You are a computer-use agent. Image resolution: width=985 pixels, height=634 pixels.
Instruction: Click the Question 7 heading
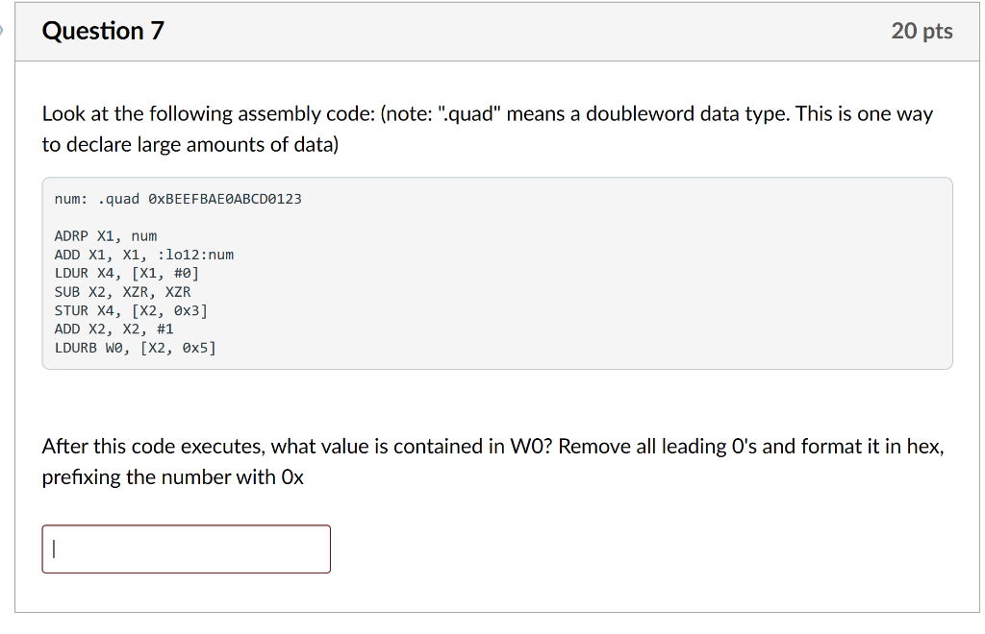coord(102,30)
